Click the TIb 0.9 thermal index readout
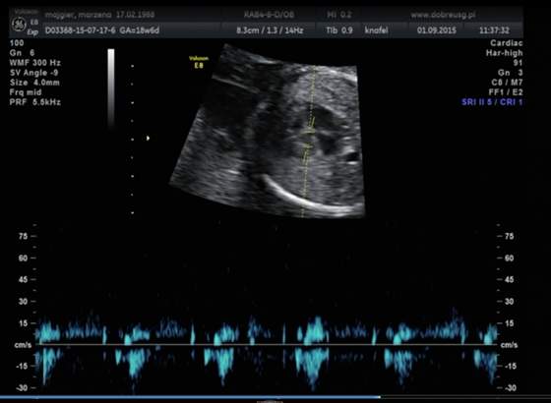Viewport: 551px width, 403px height. (339, 30)
